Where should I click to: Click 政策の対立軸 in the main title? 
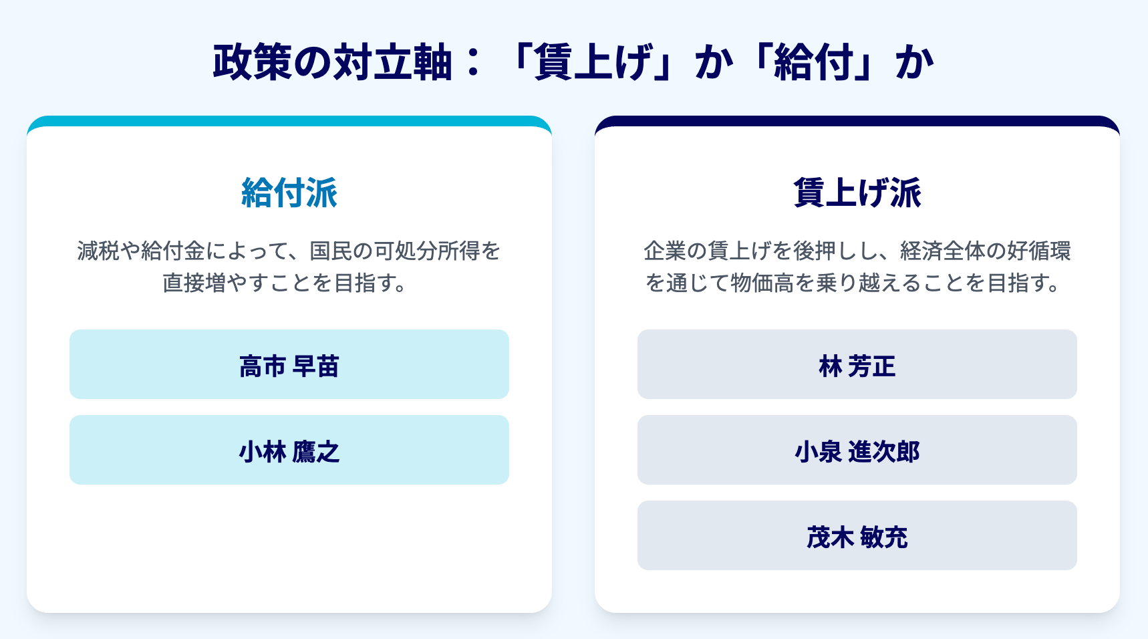332,63
